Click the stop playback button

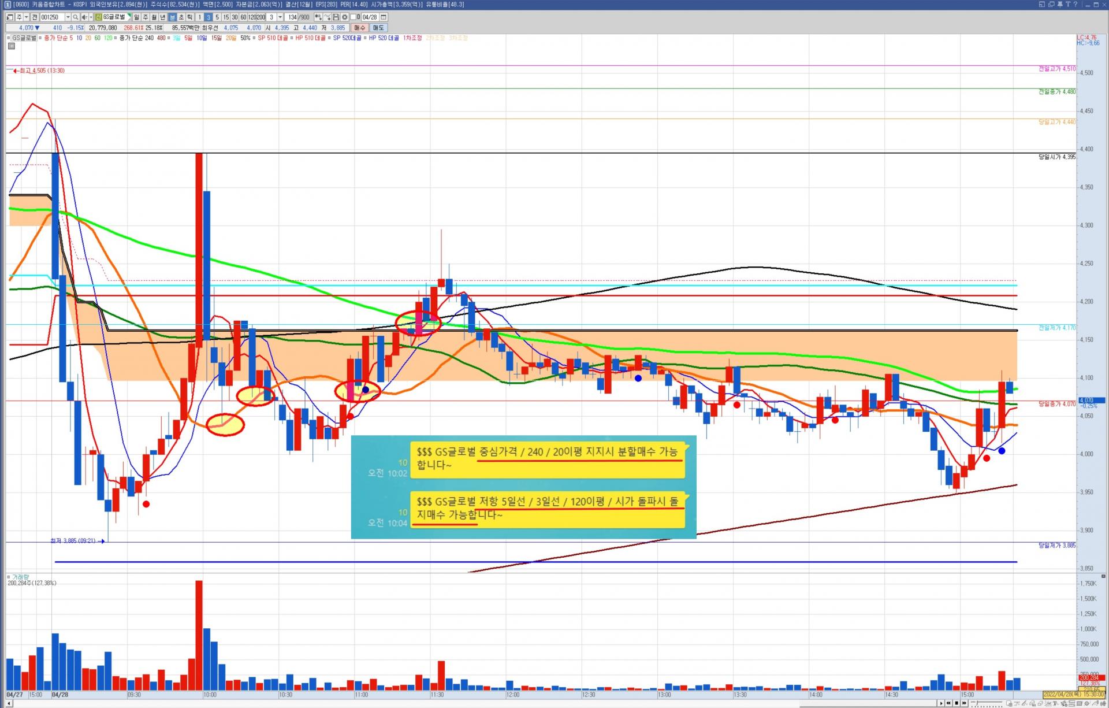pyautogui.click(x=957, y=703)
